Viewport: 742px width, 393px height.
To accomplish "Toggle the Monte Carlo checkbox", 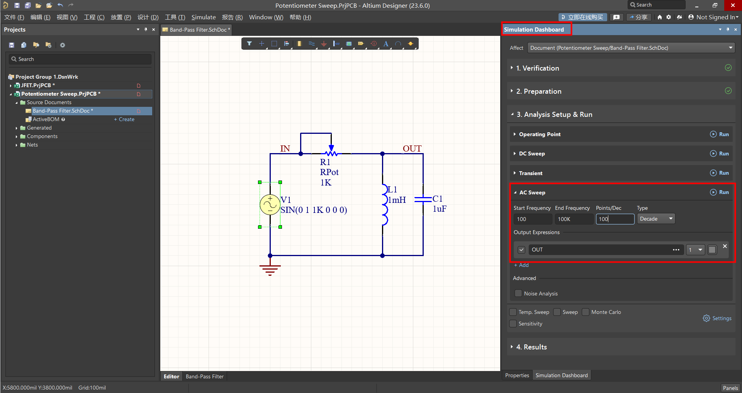I will coord(586,312).
